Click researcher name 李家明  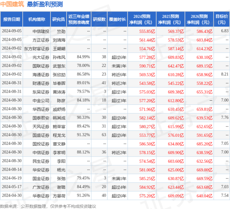click(59, 152)
